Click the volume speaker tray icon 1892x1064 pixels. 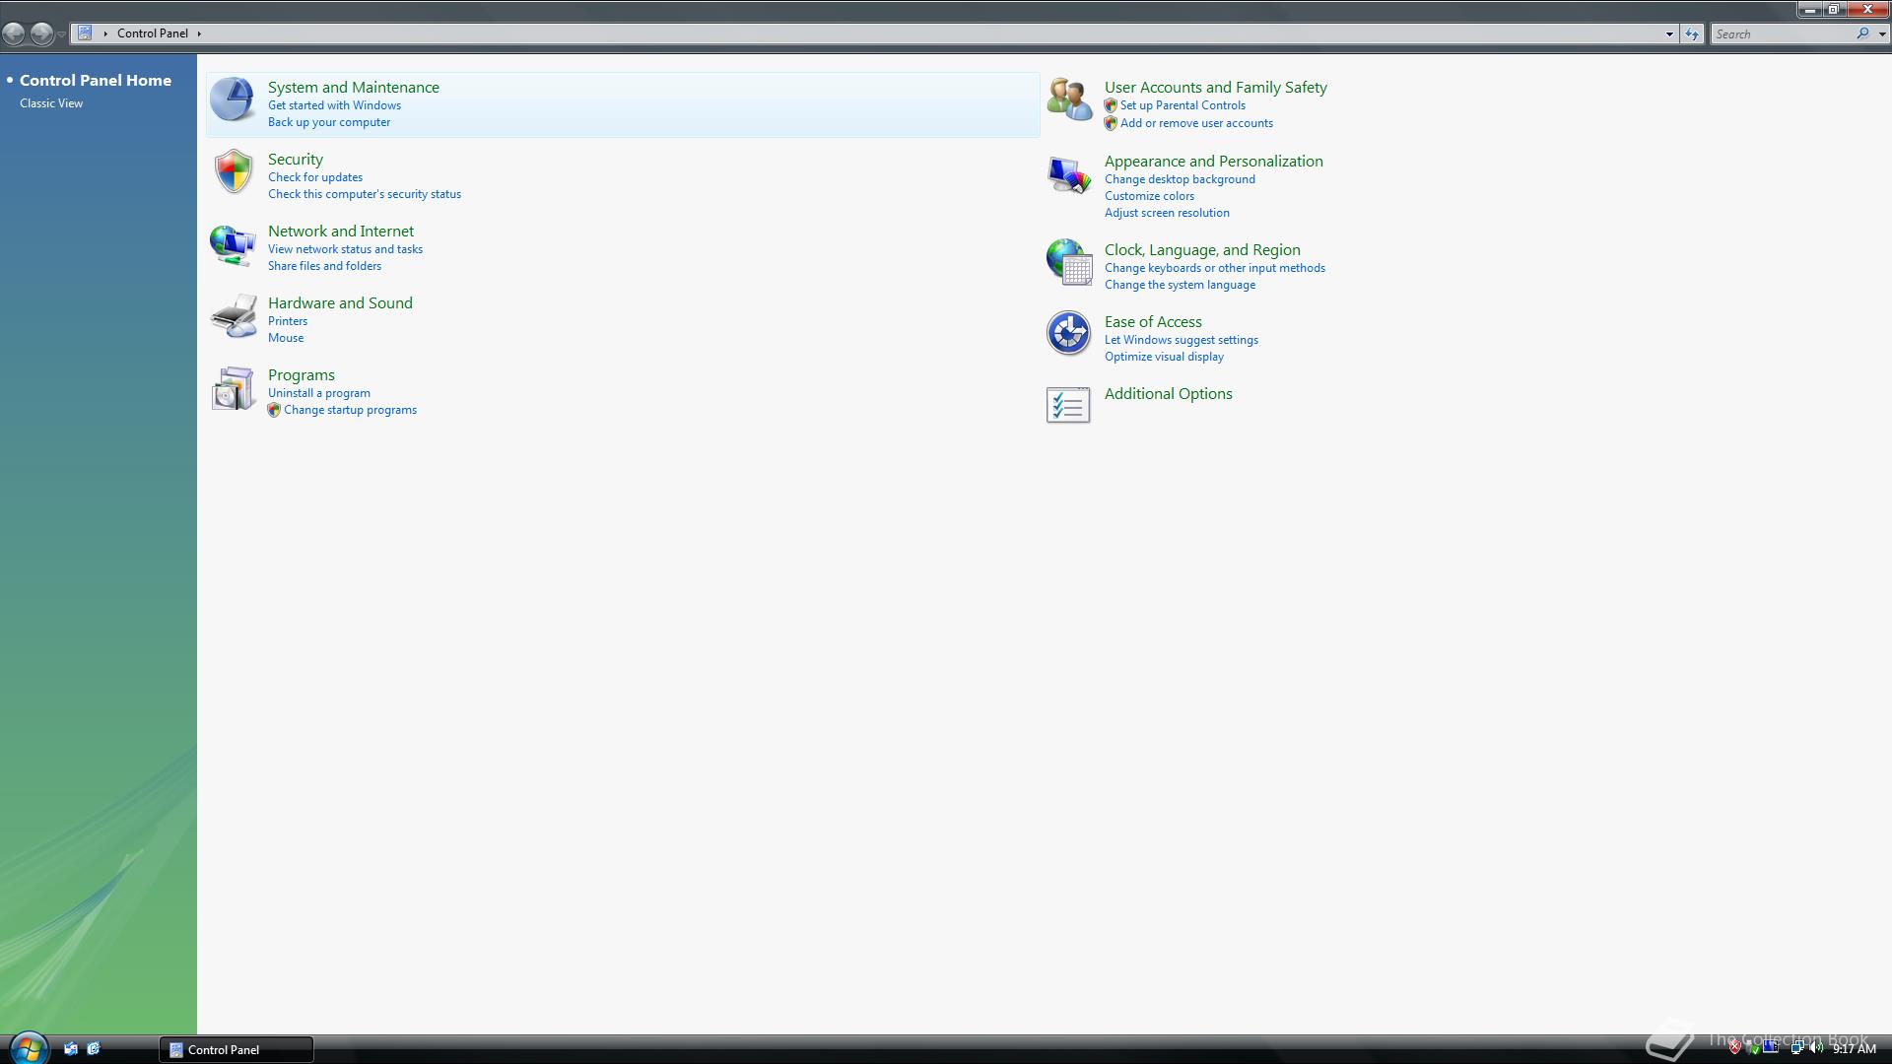1816,1048
